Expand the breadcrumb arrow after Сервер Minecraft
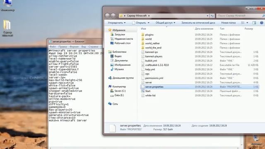265x149 pixels. tap(149, 16)
